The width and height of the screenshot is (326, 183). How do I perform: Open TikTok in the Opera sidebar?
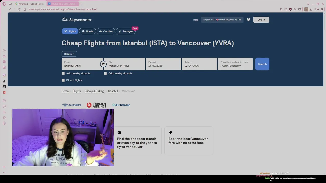pyautogui.click(x=4, y=81)
